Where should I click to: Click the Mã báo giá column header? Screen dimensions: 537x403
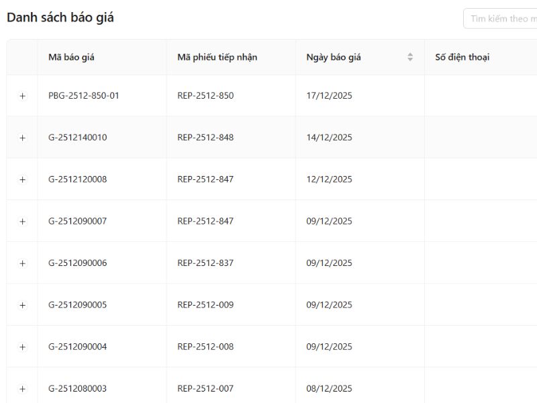pos(71,57)
